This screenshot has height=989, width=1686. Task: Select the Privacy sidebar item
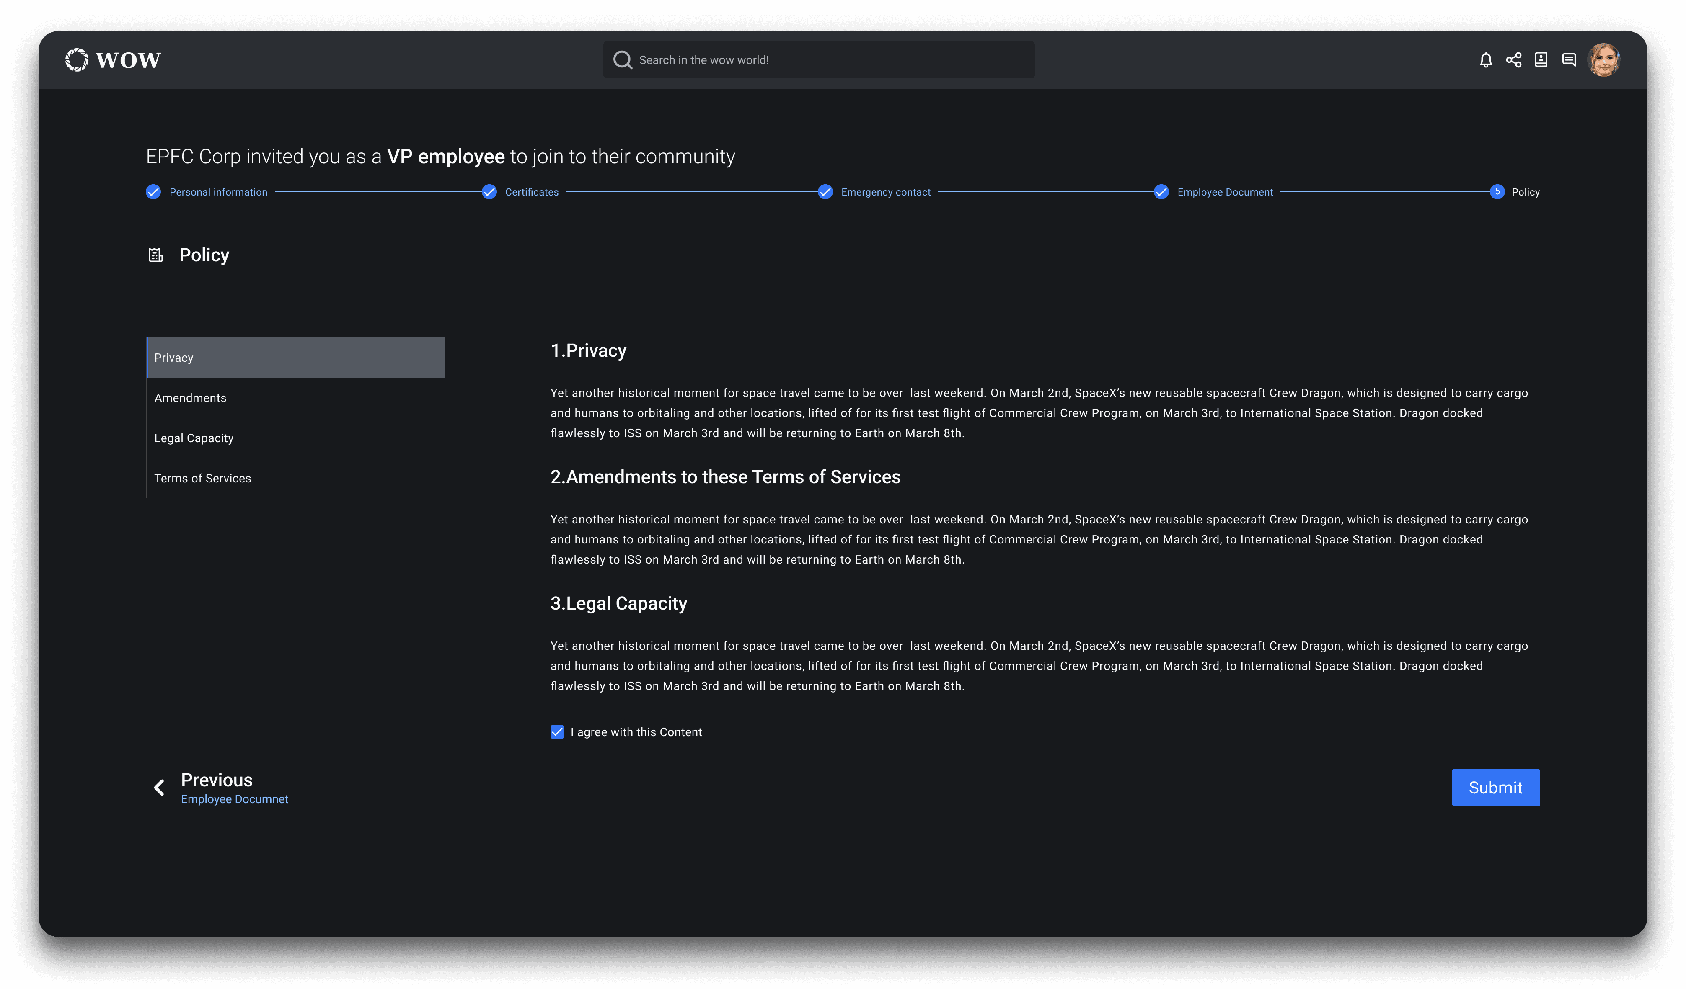(x=295, y=358)
